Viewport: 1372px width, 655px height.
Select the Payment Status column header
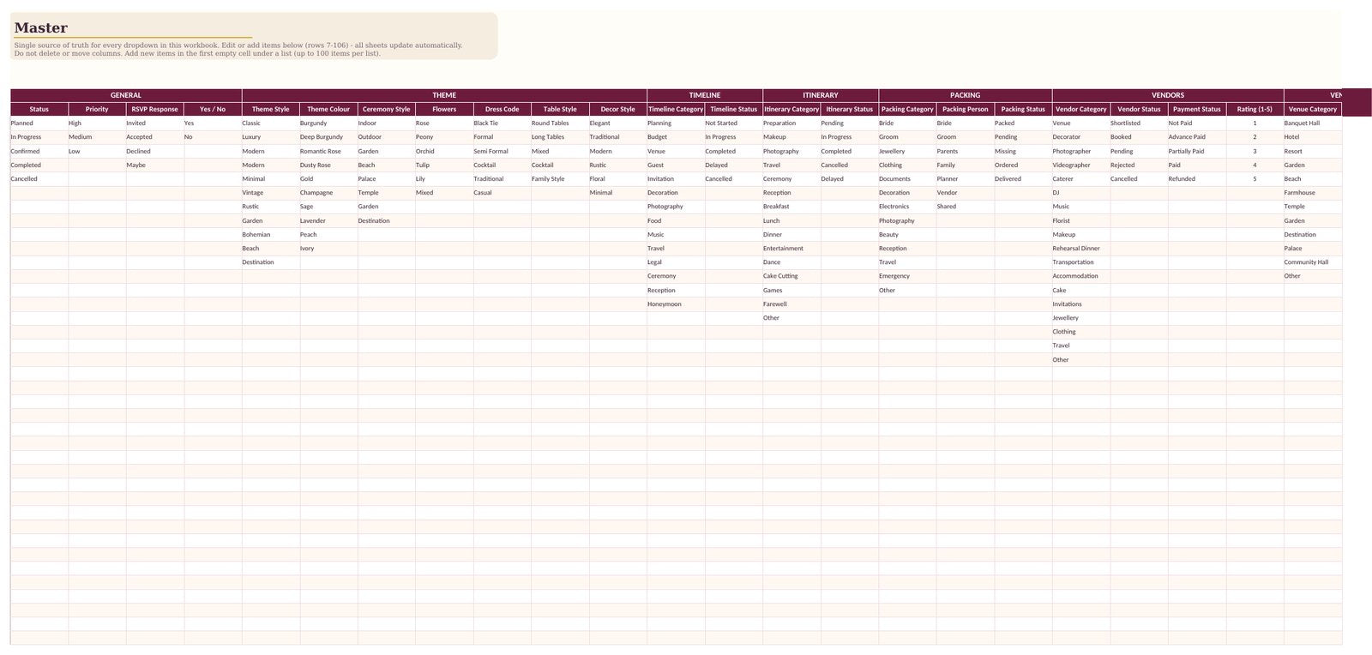tap(1196, 110)
